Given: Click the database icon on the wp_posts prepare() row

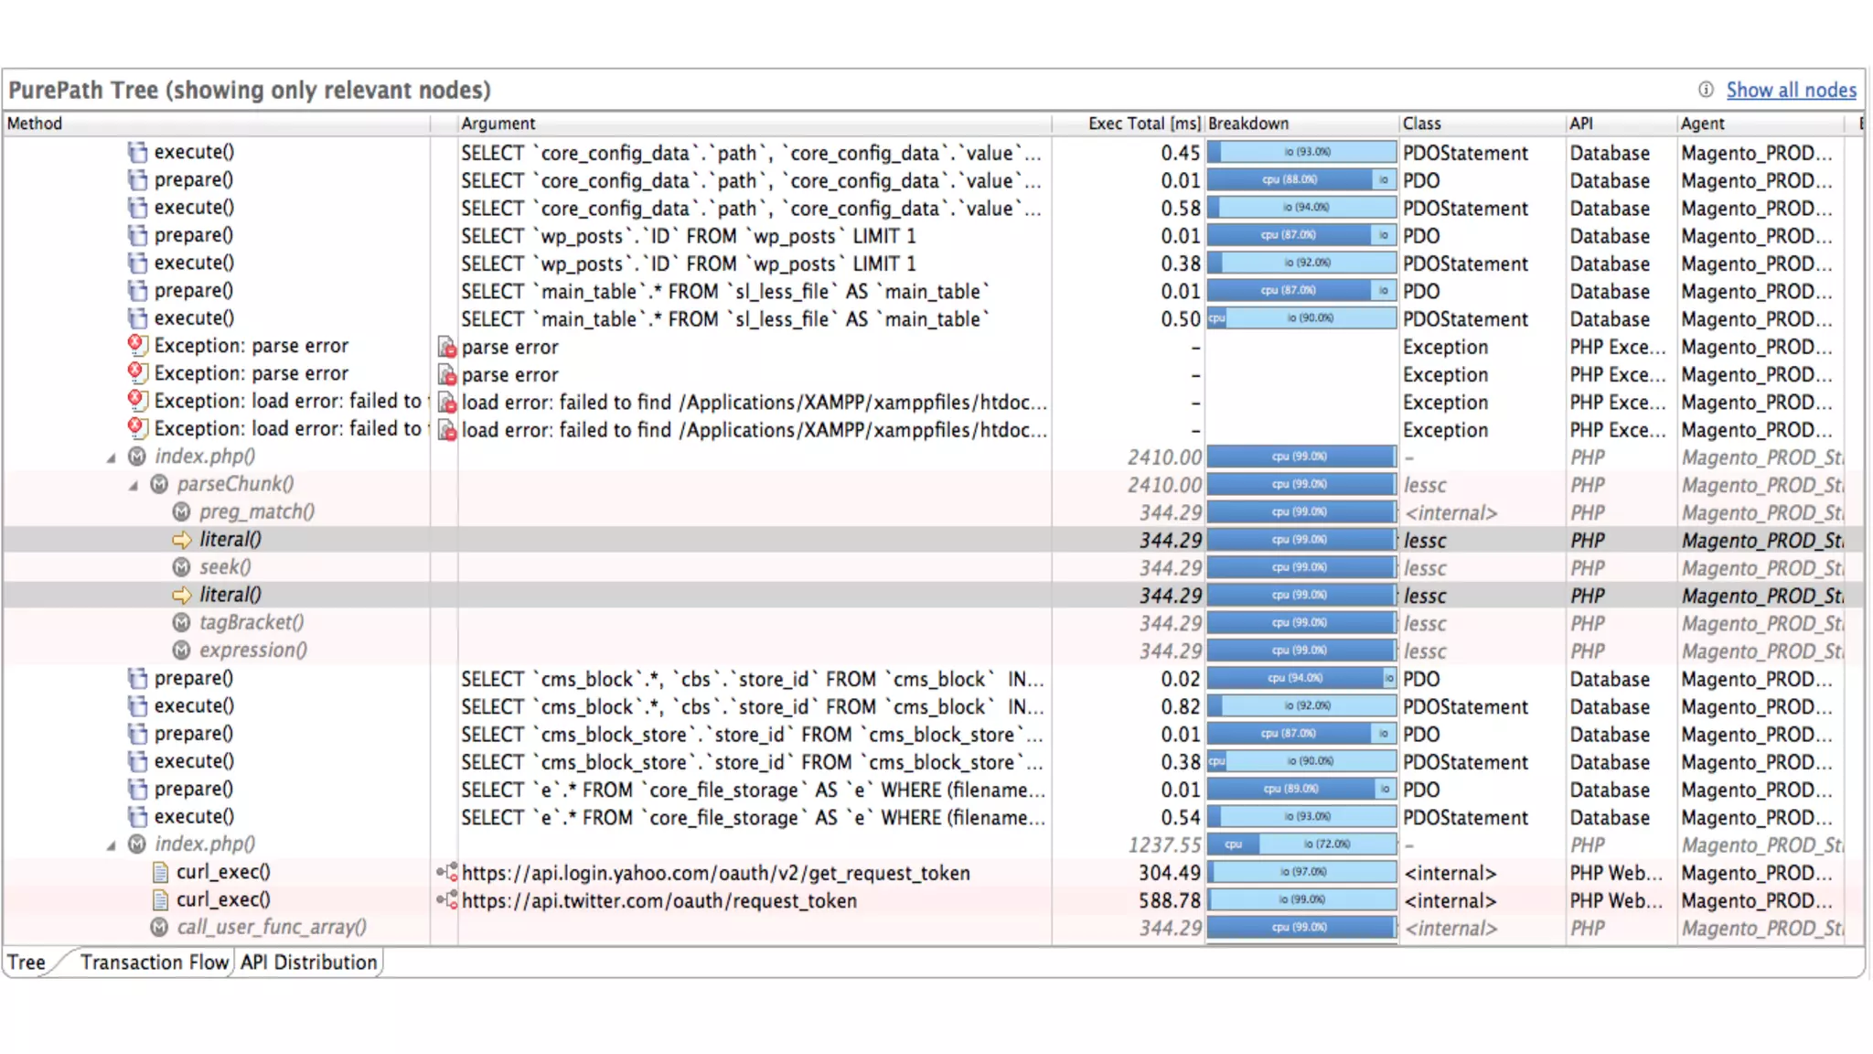Looking at the screenshot, I should (x=137, y=235).
